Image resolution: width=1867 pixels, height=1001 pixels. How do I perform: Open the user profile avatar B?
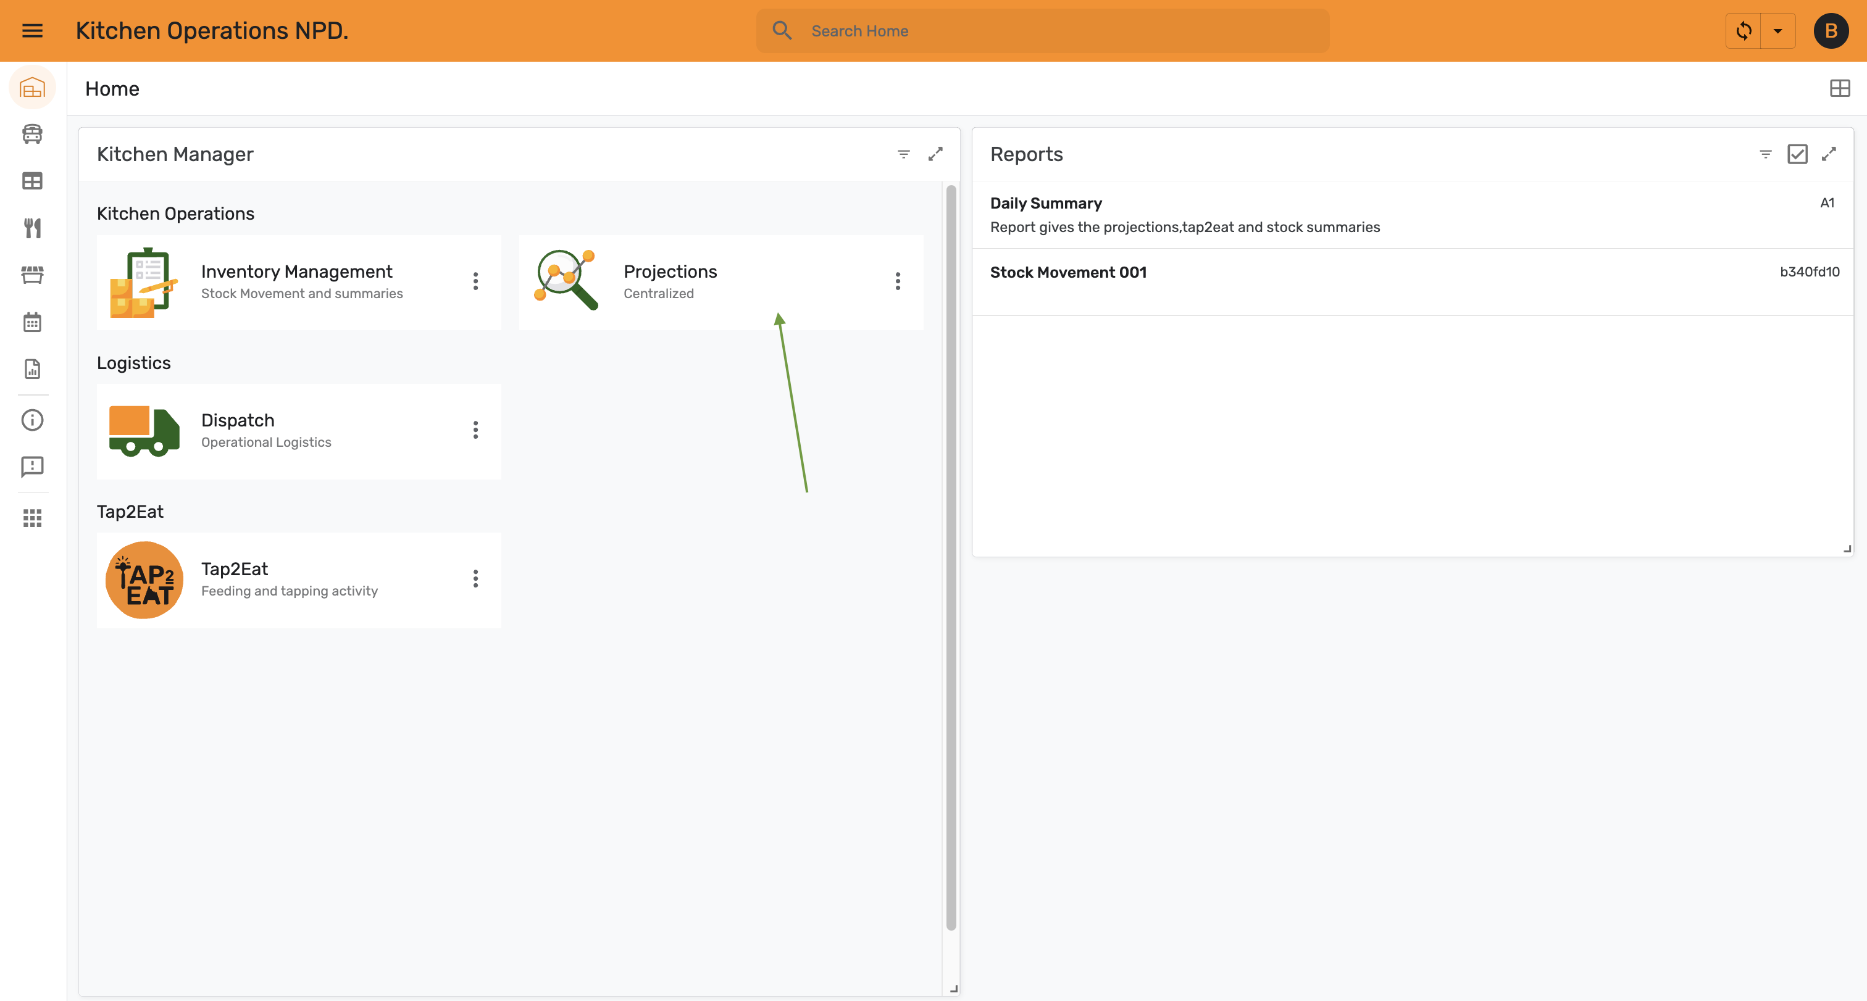(x=1831, y=30)
